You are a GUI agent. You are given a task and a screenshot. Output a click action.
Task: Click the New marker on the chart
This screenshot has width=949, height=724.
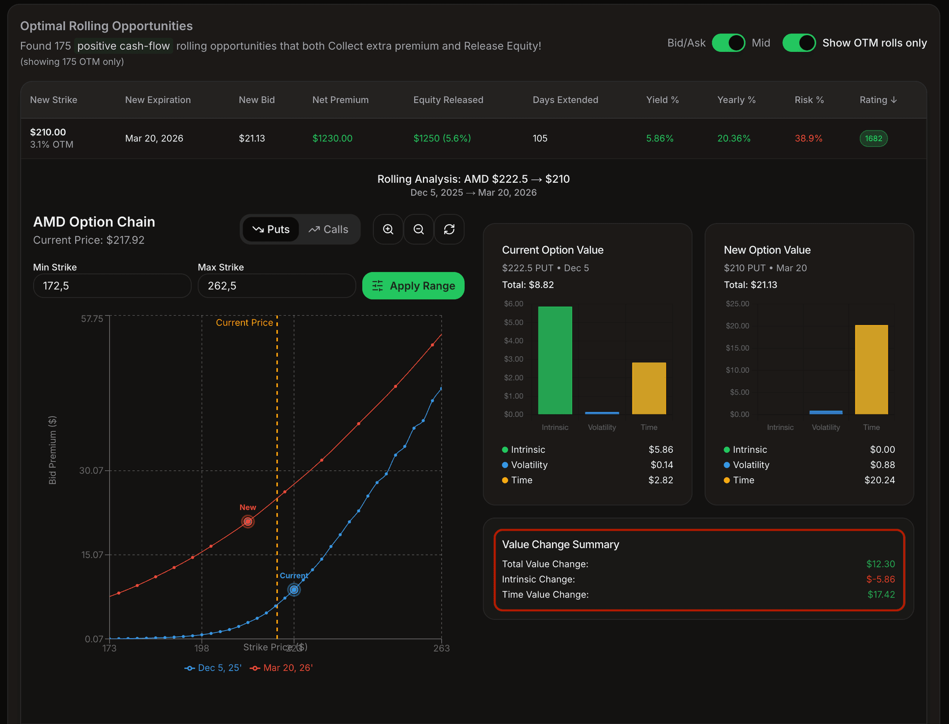point(247,521)
